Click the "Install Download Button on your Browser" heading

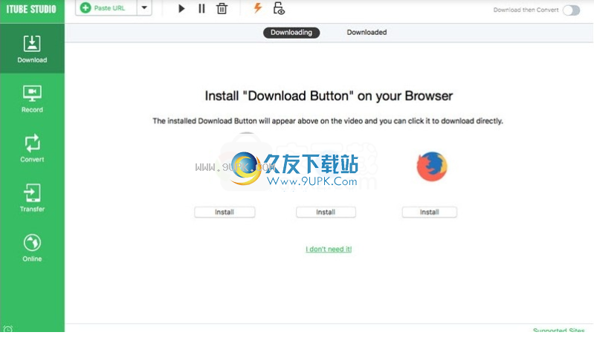pos(329,96)
